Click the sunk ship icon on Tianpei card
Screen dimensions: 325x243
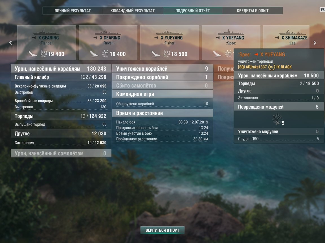point(32,54)
